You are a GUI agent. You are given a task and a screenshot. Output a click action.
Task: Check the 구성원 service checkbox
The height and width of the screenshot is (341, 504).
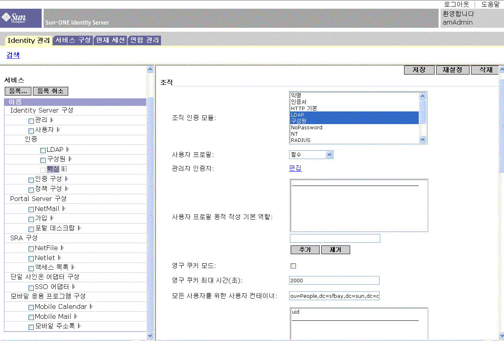coord(43,160)
